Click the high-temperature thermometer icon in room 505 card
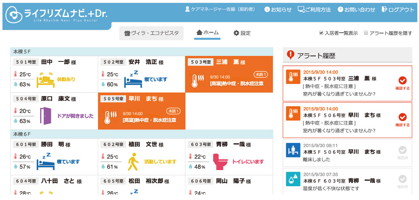The width and height of the screenshot is (419, 200). click(x=110, y=117)
